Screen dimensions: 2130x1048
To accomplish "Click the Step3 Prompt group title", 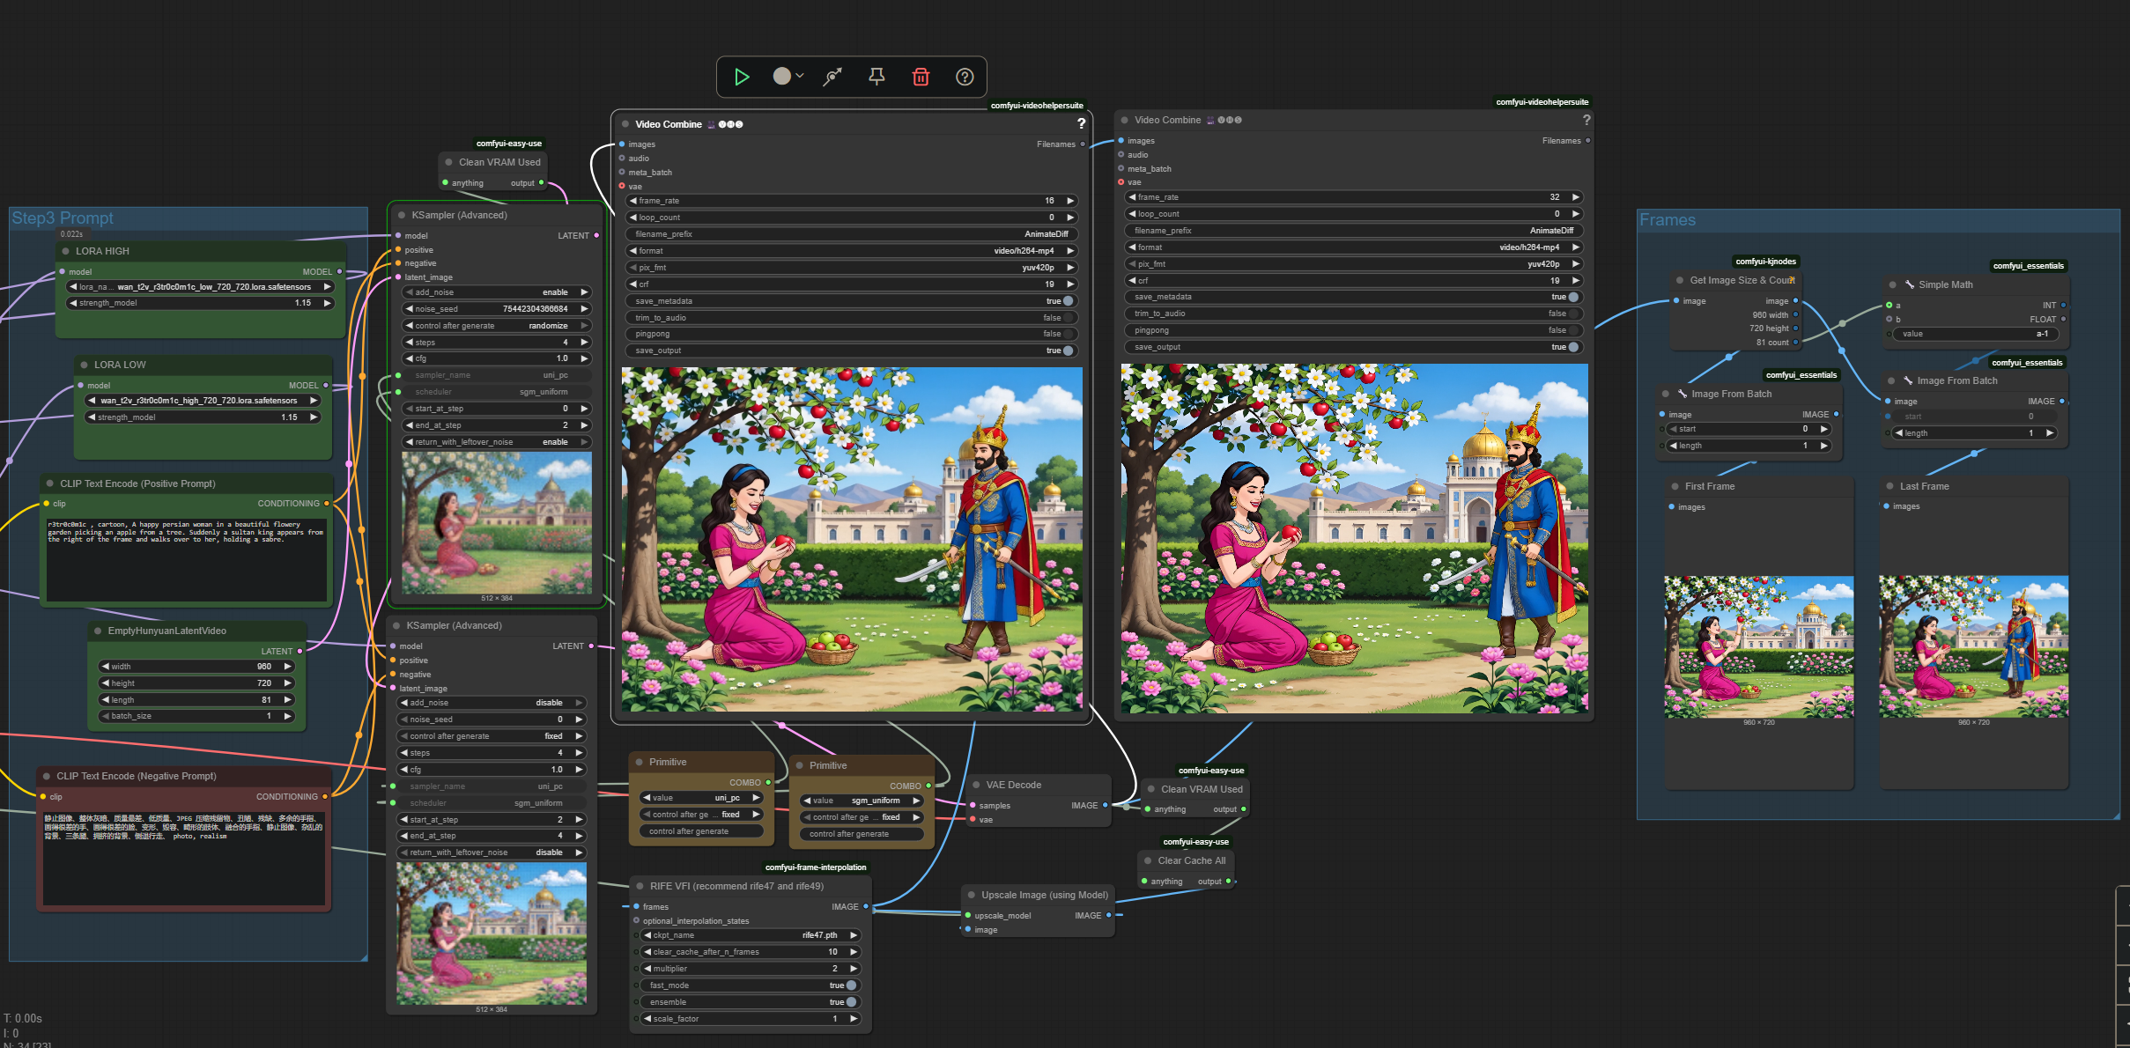I will coord(63,218).
